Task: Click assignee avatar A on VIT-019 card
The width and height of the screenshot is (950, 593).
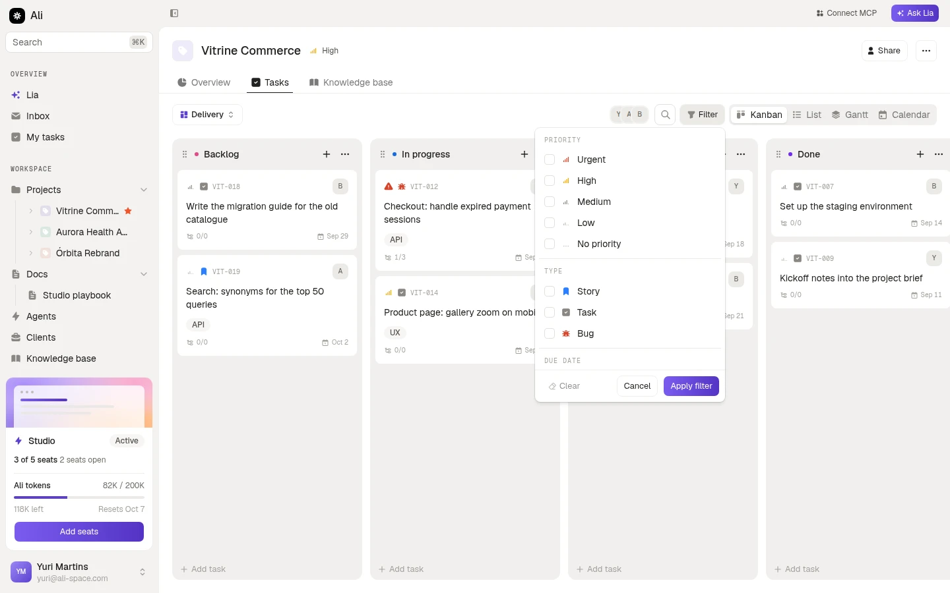Action: point(340,271)
